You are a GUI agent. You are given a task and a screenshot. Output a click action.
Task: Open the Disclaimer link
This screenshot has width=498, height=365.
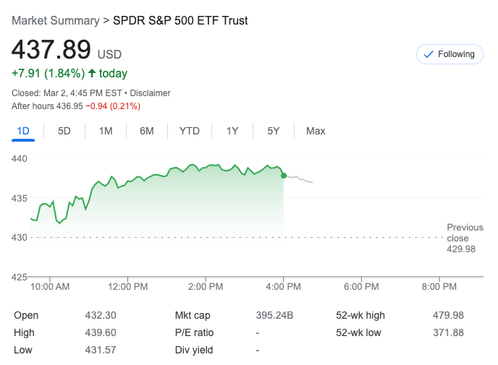click(150, 93)
